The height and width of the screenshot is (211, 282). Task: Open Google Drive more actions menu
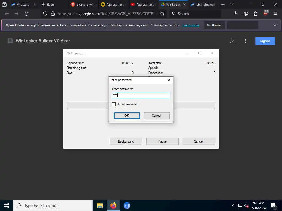245,41
